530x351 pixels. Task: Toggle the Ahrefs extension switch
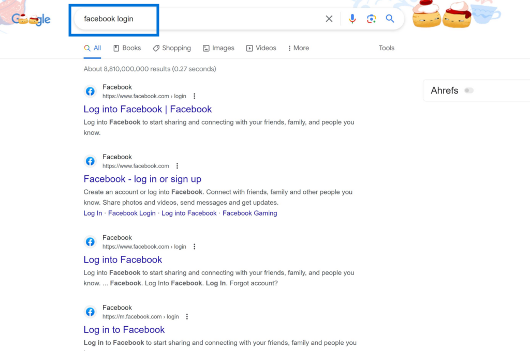pyautogui.click(x=469, y=90)
